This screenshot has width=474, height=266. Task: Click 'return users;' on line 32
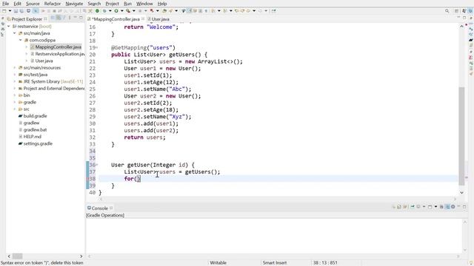coord(144,137)
